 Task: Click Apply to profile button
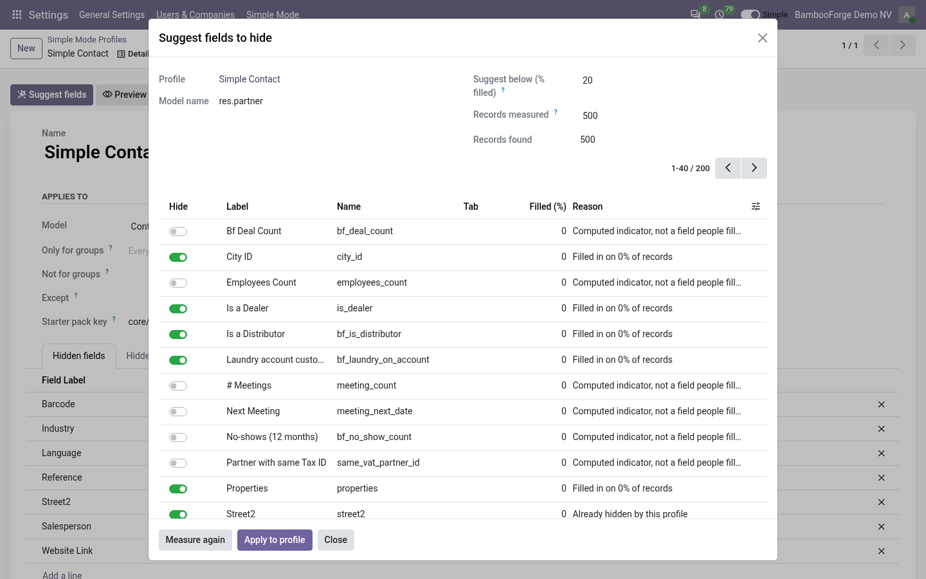275,540
